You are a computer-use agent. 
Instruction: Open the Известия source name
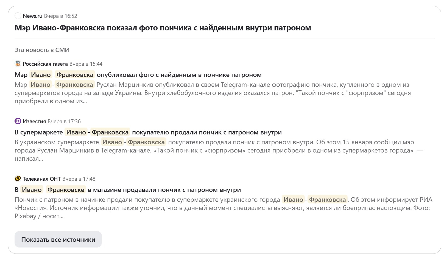point(34,121)
